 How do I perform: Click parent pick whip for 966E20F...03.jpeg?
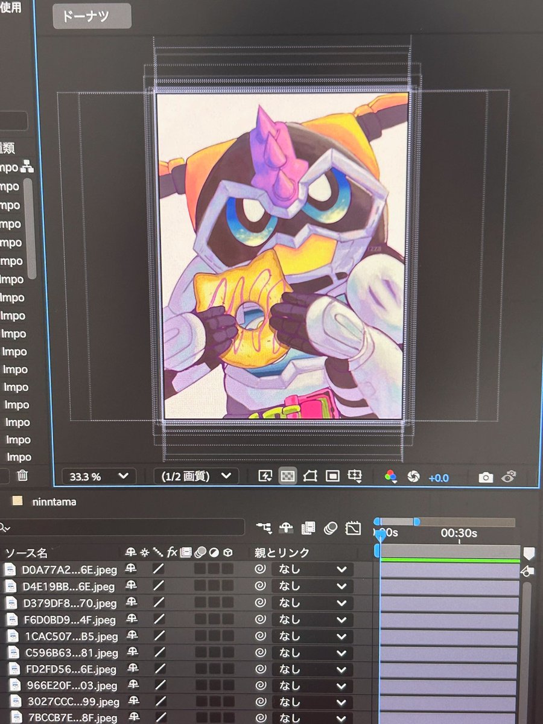tap(260, 686)
